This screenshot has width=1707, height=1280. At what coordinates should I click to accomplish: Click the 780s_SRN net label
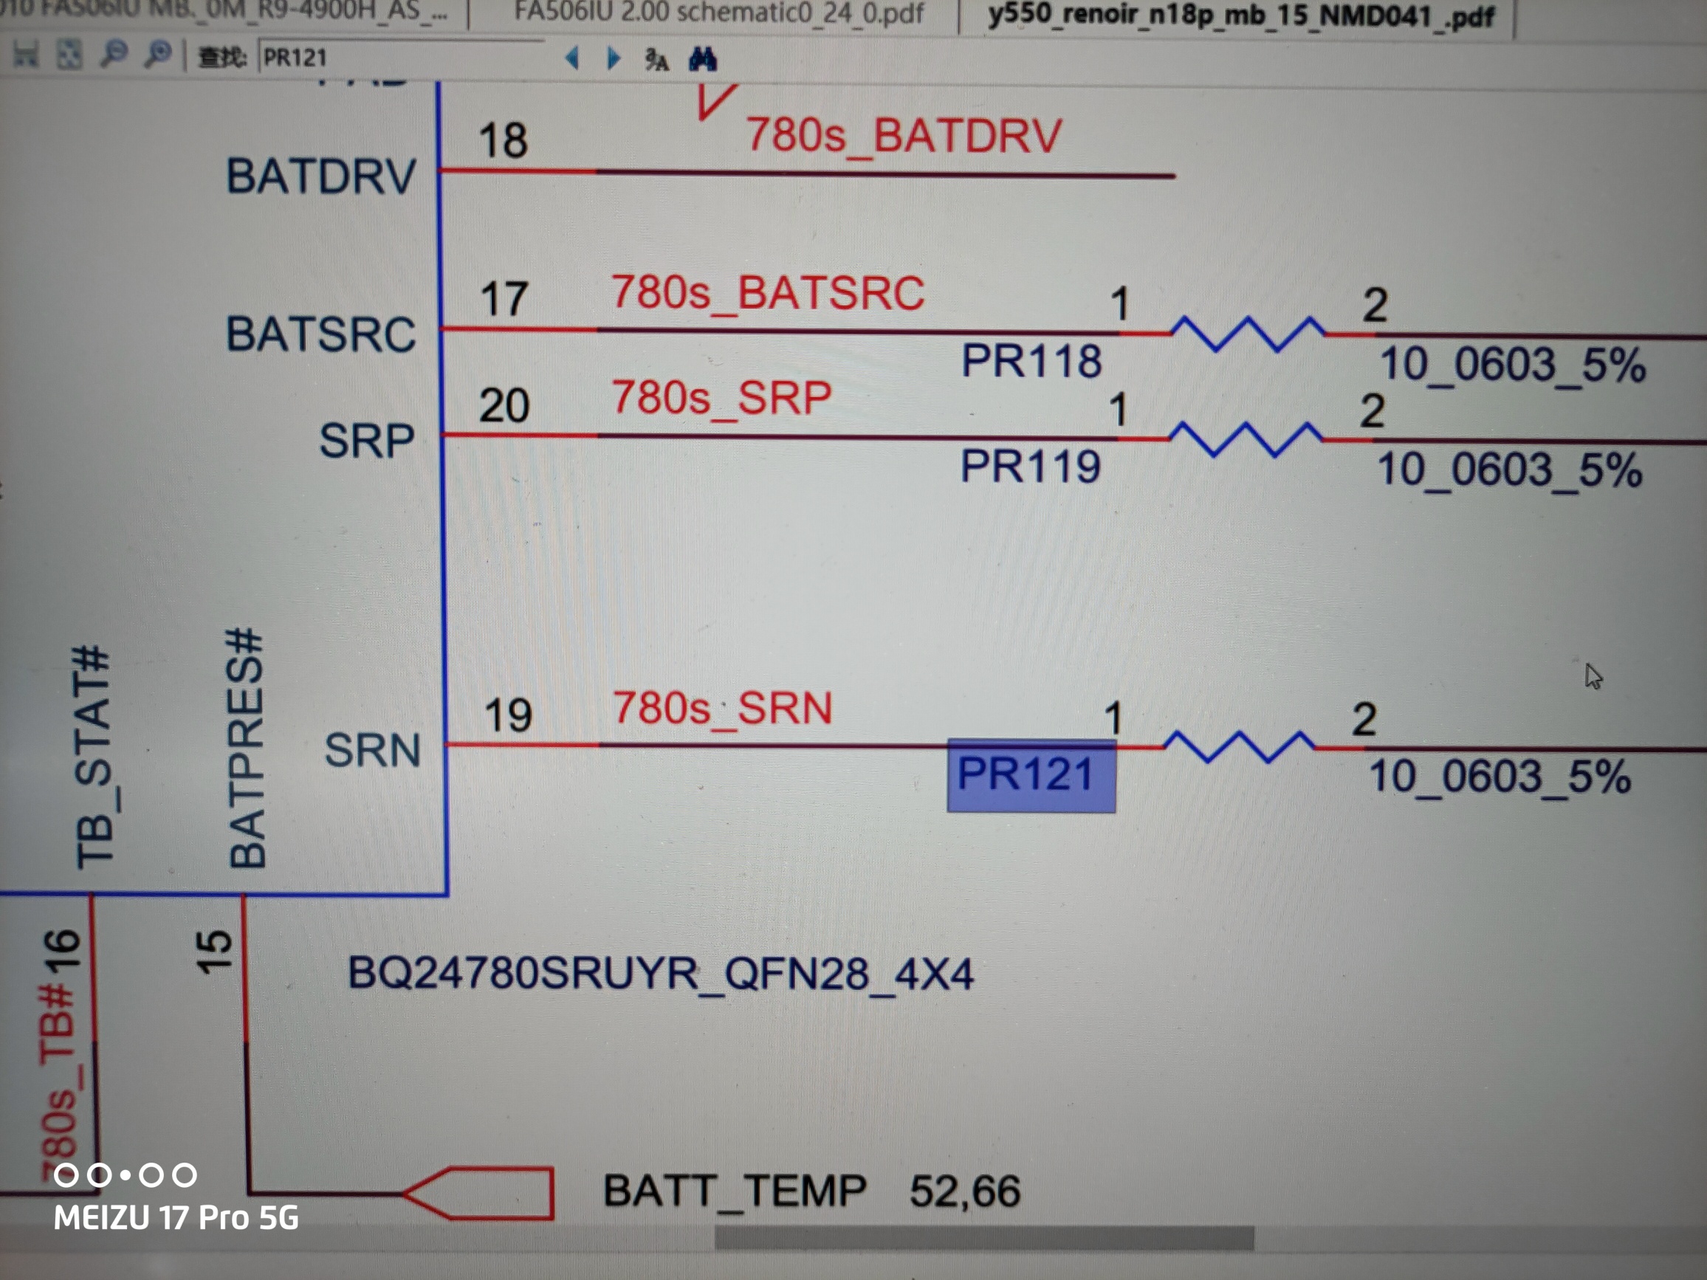coord(722,709)
